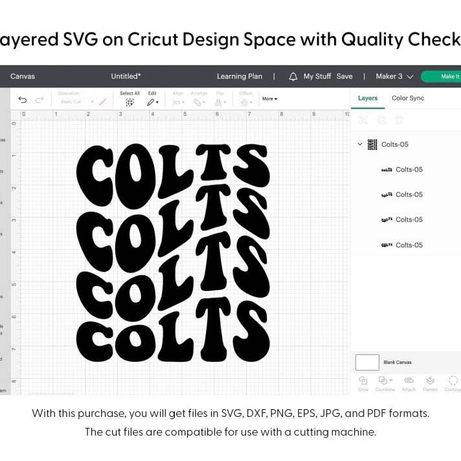Click the notifications bell icon

(293, 77)
